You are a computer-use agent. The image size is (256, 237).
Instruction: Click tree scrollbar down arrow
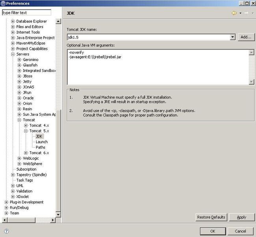[x=58, y=214]
